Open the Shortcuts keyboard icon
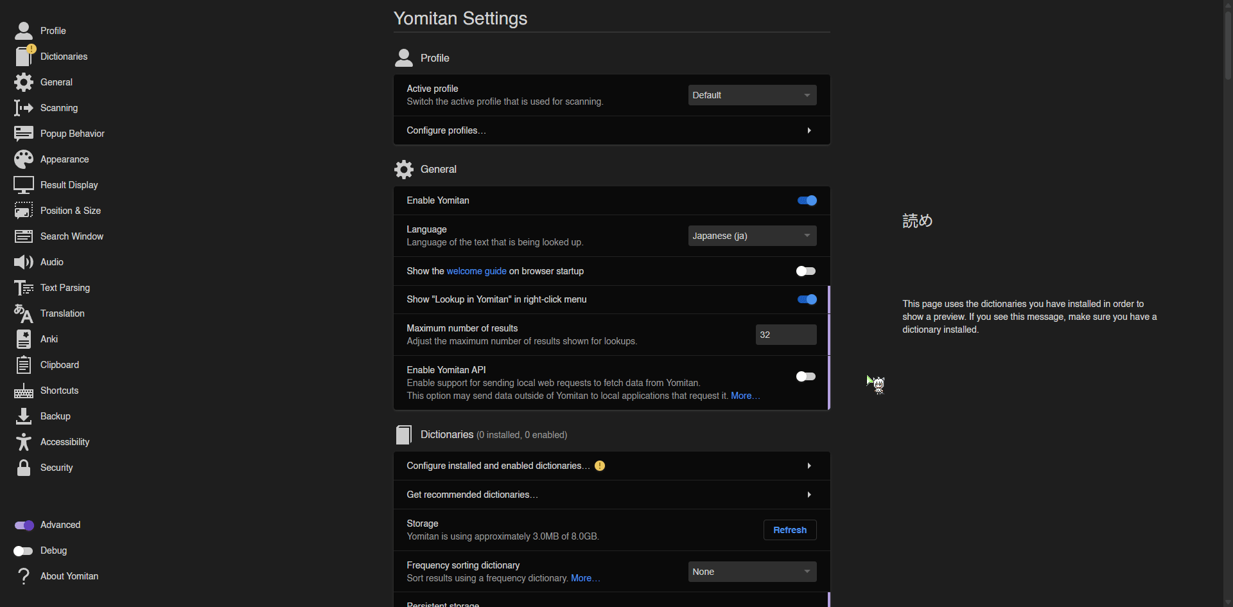This screenshot has height=607, width=1233. coord(24,391)
